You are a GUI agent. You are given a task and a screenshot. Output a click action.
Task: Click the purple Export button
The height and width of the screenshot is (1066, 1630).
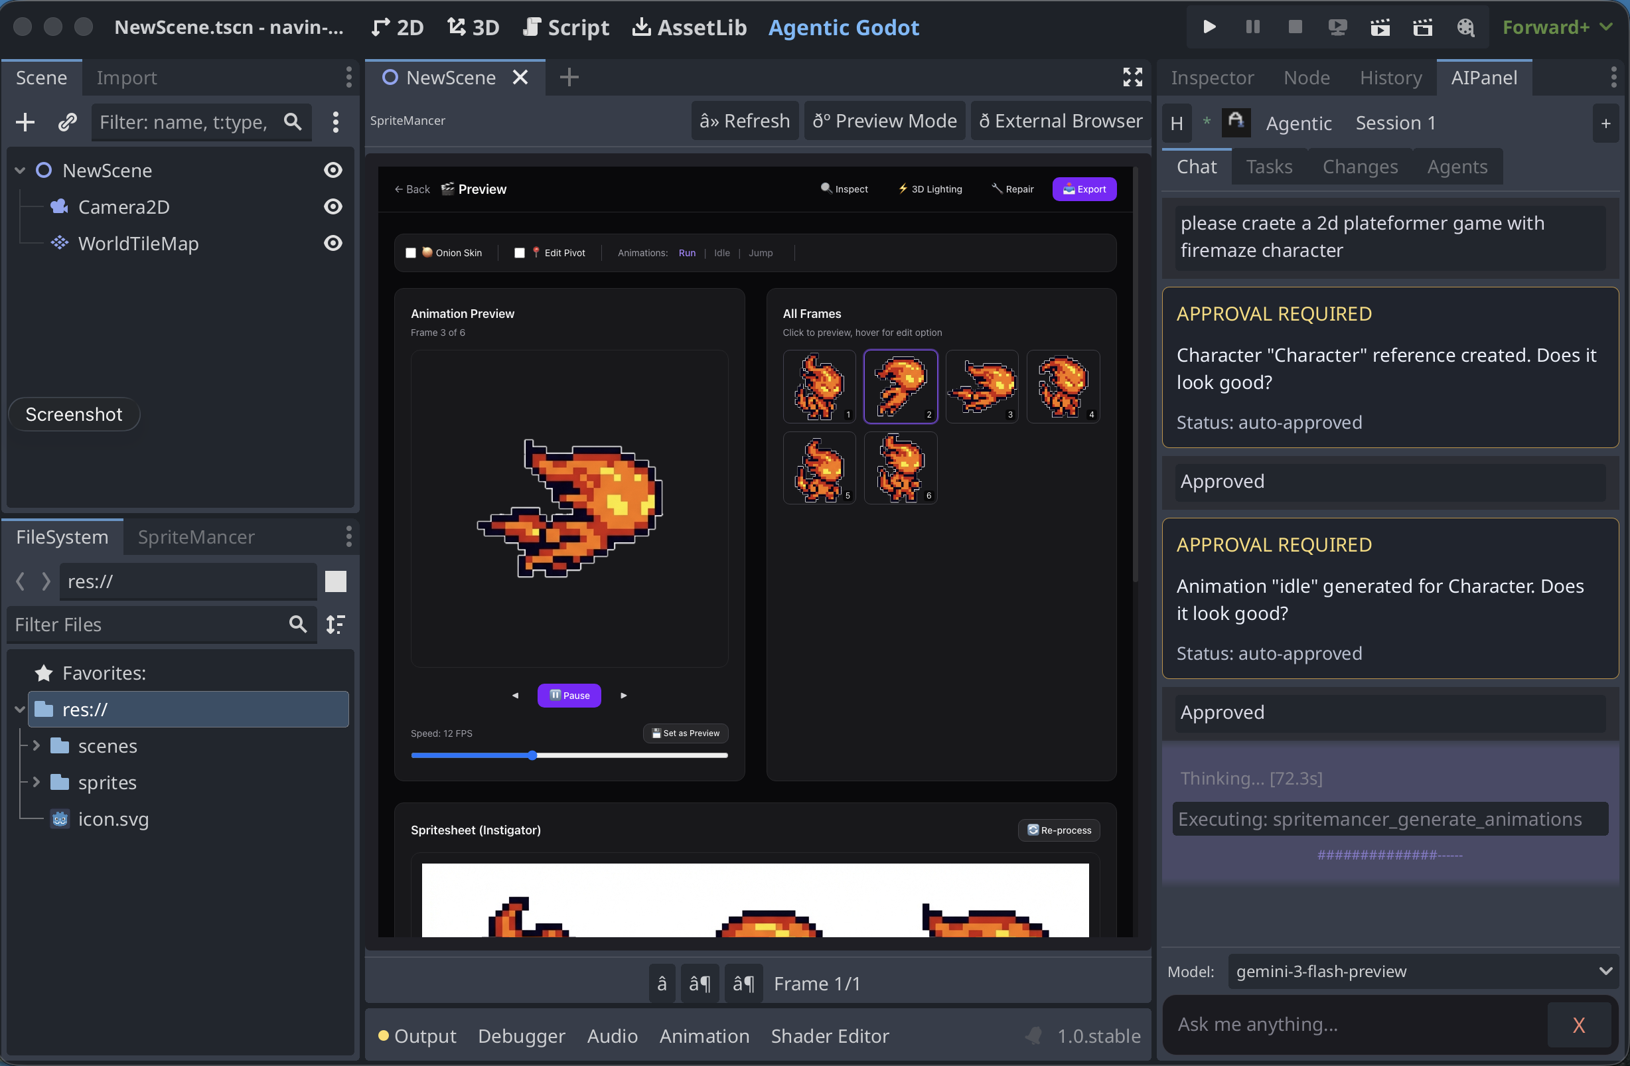pyautogui.click(x=1084, y=189)
